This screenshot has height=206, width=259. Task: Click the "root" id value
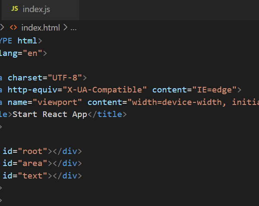[36, 151]
